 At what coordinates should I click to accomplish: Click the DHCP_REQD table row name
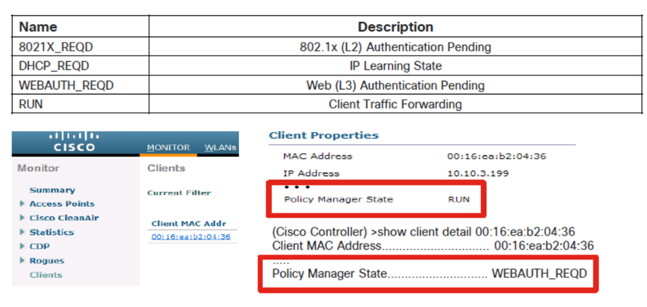[x=54, y=66]
